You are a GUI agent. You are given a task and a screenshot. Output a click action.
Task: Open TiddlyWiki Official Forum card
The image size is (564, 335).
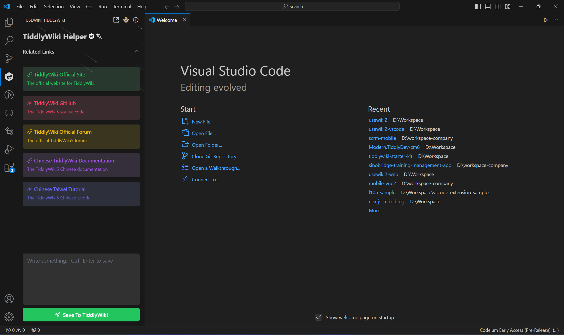pos(81,136)
